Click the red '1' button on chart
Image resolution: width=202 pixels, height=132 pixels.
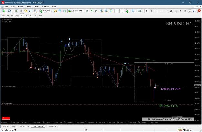tap(6, 118)
